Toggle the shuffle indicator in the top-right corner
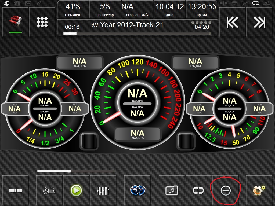 pyautogui.click(x=267, y=3)
